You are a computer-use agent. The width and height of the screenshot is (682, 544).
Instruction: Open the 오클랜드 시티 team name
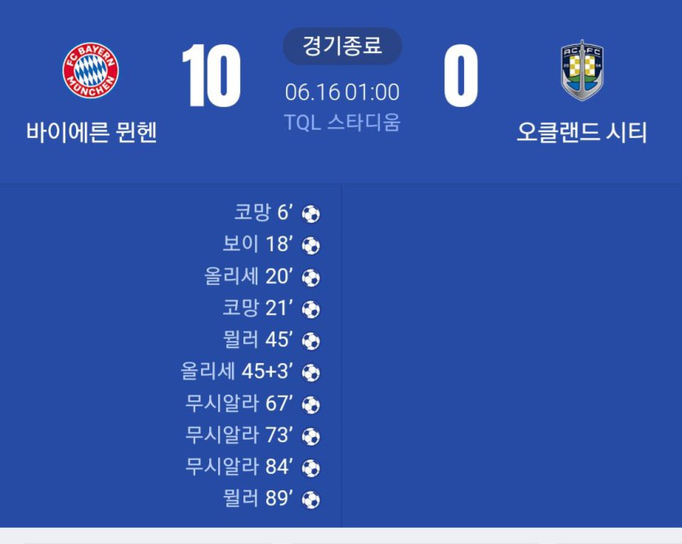(582, 132)
